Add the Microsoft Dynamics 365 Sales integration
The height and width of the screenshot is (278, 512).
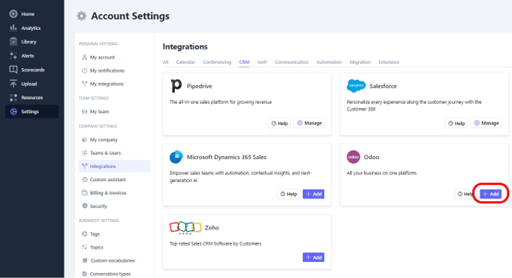pos(314,194)
